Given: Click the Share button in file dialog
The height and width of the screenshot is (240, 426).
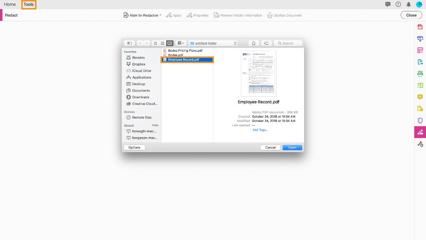Looking at the screenshot, I should (254, 43).
